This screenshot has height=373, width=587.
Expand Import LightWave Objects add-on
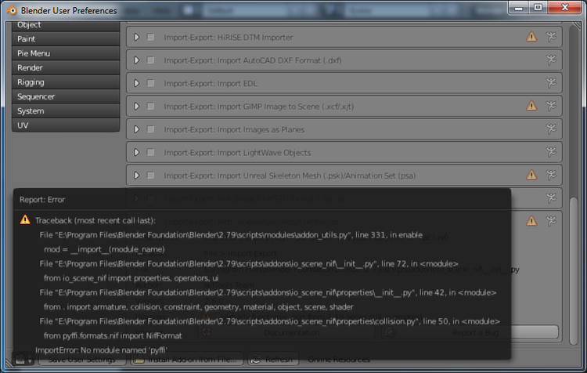(137, 153)
